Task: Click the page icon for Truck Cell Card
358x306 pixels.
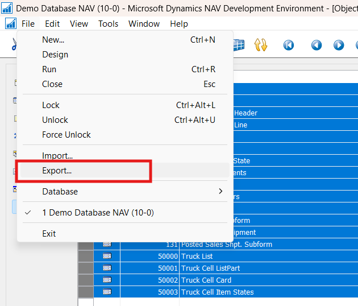Action: 107,280
